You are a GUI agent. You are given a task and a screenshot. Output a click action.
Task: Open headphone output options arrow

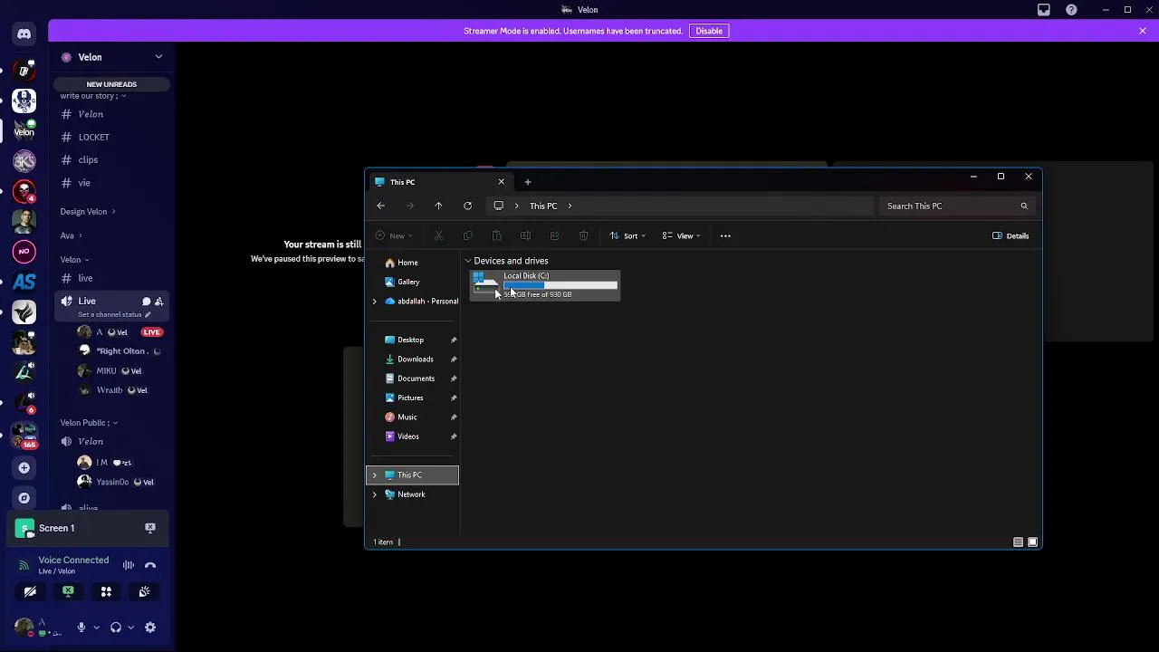[x=130, y=628]
